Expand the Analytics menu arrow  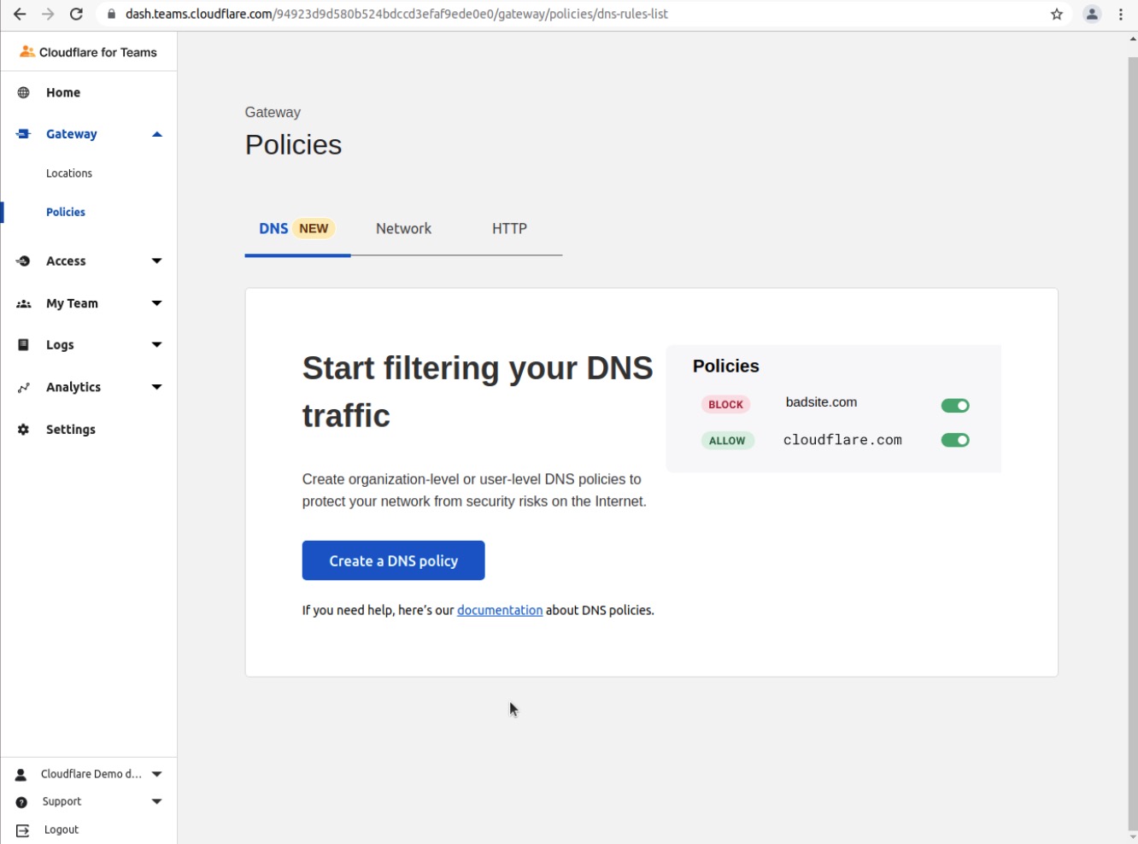[x=157, y=387]
